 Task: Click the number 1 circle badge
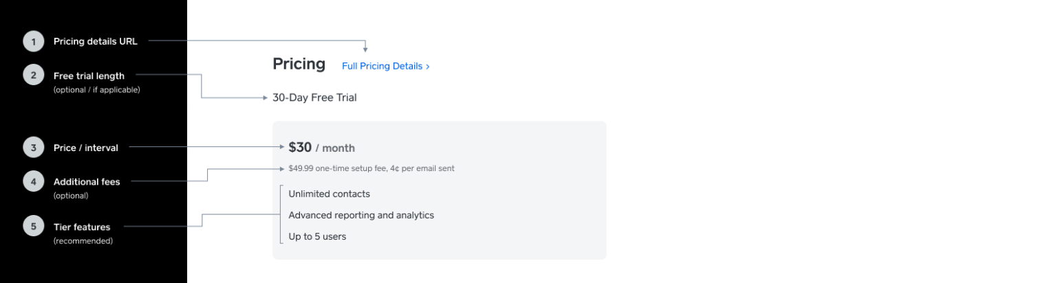point(34,41)
